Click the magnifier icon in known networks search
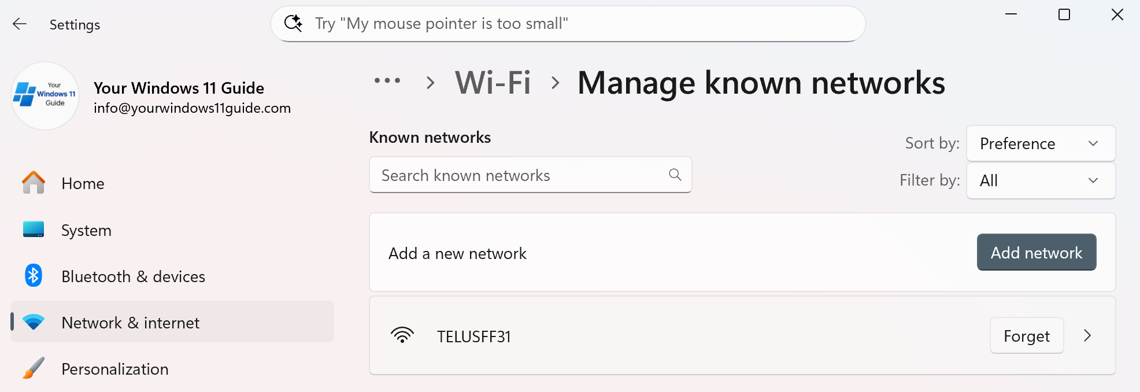This screenshot has height=392, width=1140. coord(675,175)
